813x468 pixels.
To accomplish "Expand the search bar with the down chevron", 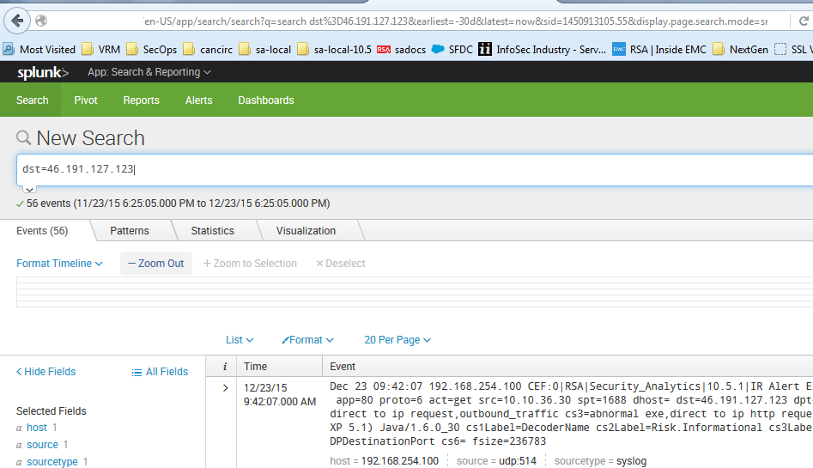I will tap(28, 189).
